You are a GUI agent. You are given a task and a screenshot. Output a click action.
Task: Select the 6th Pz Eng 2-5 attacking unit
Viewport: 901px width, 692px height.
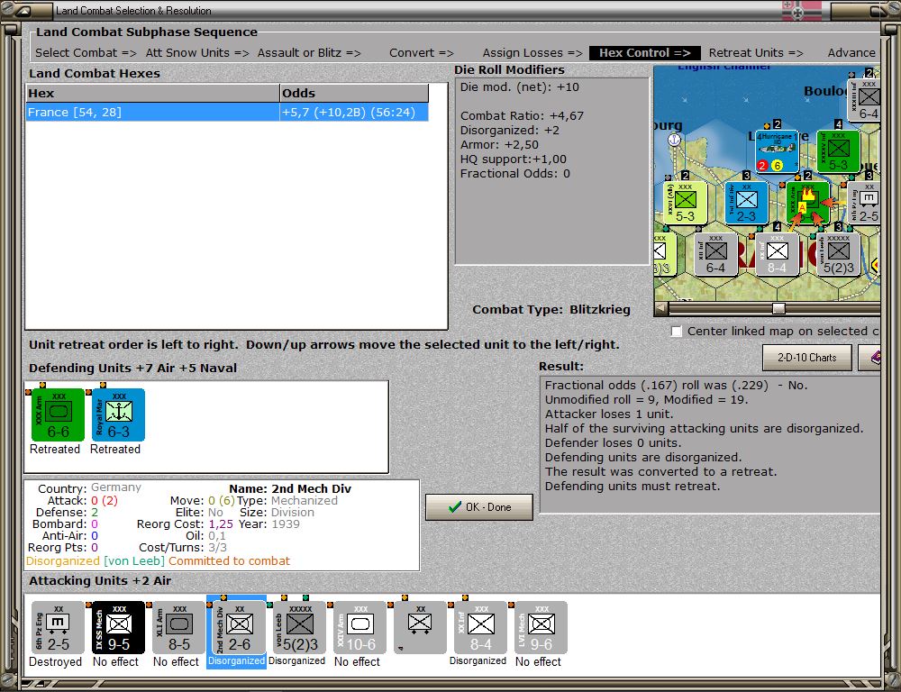(x=58, y=627)
